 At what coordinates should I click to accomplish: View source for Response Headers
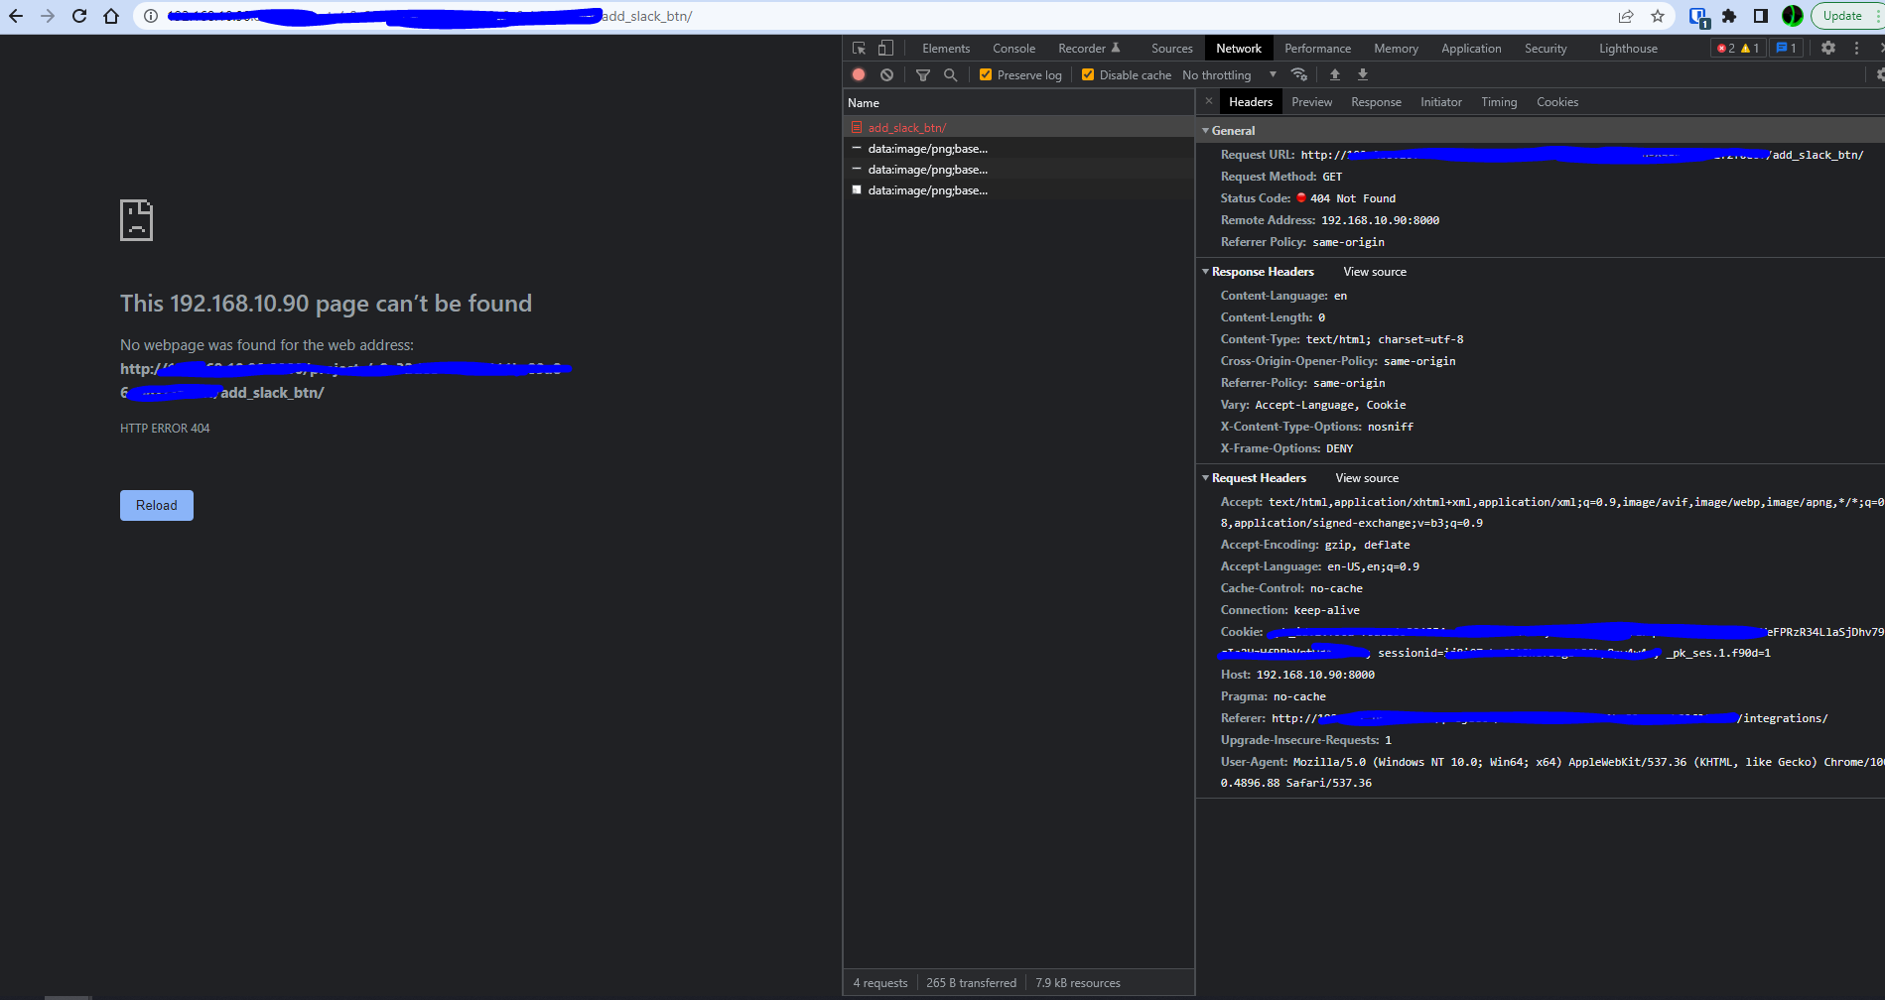click(x=1375, y=272)
